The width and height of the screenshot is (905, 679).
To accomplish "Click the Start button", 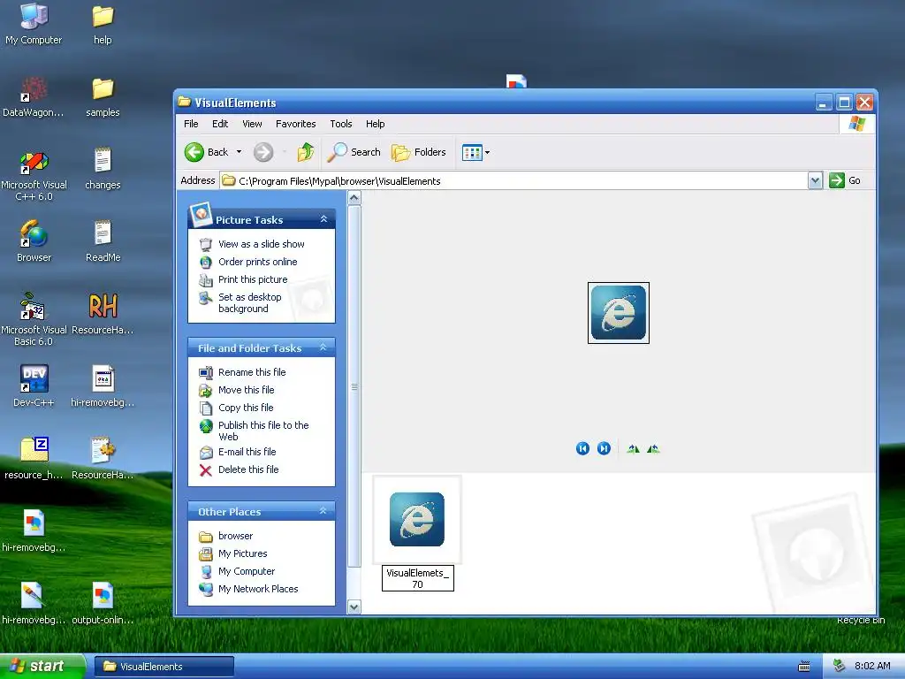I will 42,667.
